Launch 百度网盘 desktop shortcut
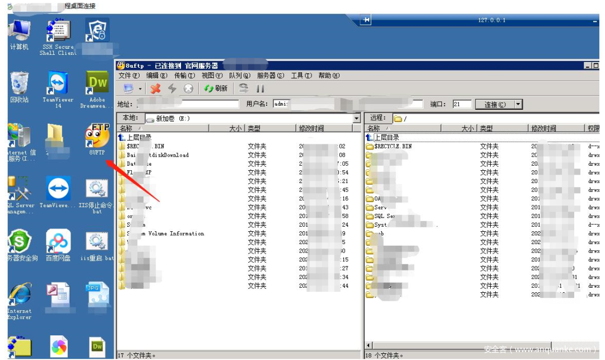 tap(58, 245)
